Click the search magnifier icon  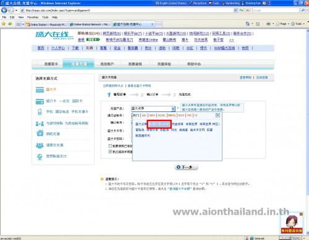pos(303,10)
